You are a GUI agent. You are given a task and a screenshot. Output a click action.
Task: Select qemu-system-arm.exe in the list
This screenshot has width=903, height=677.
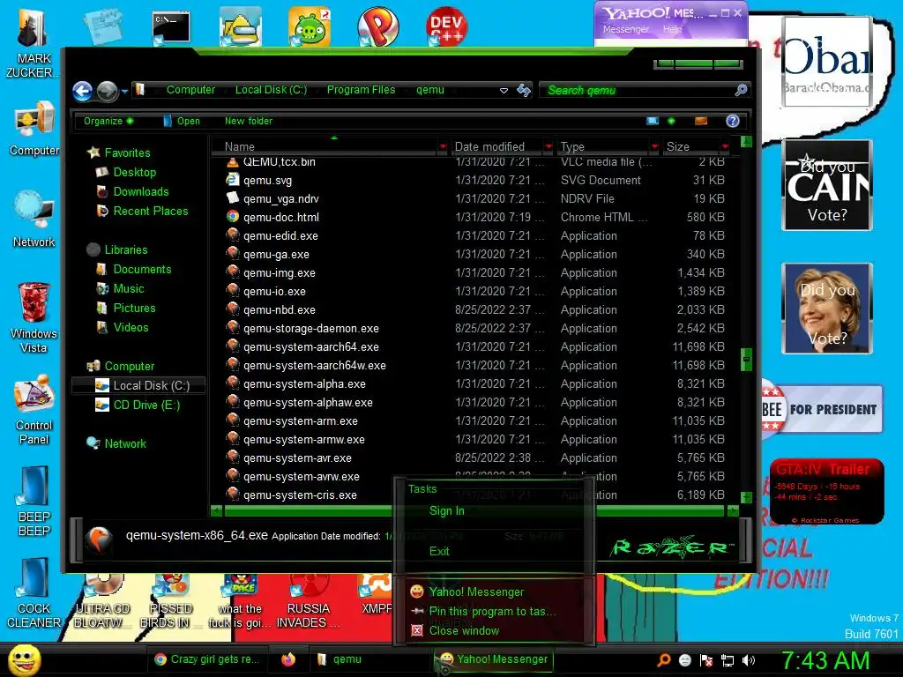pos(300,420)
